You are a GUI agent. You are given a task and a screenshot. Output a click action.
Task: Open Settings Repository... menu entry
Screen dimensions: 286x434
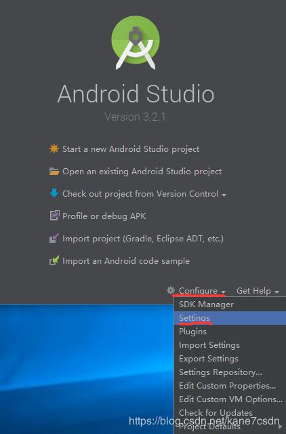pyautogui.click(x=230, y=372)
